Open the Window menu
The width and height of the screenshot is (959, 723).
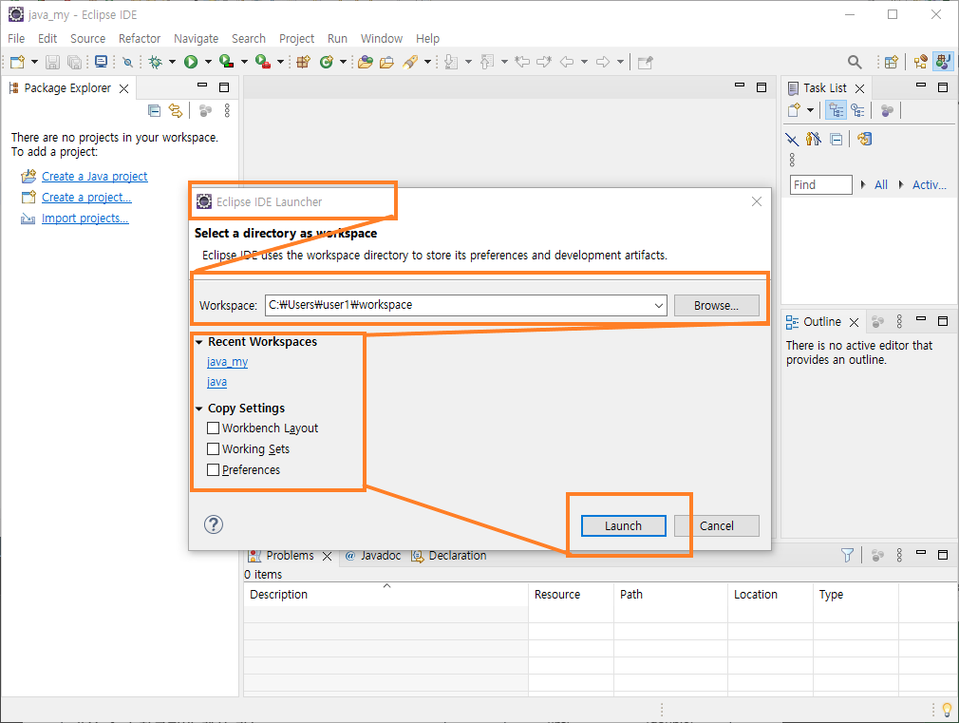[x=382, y=39]
